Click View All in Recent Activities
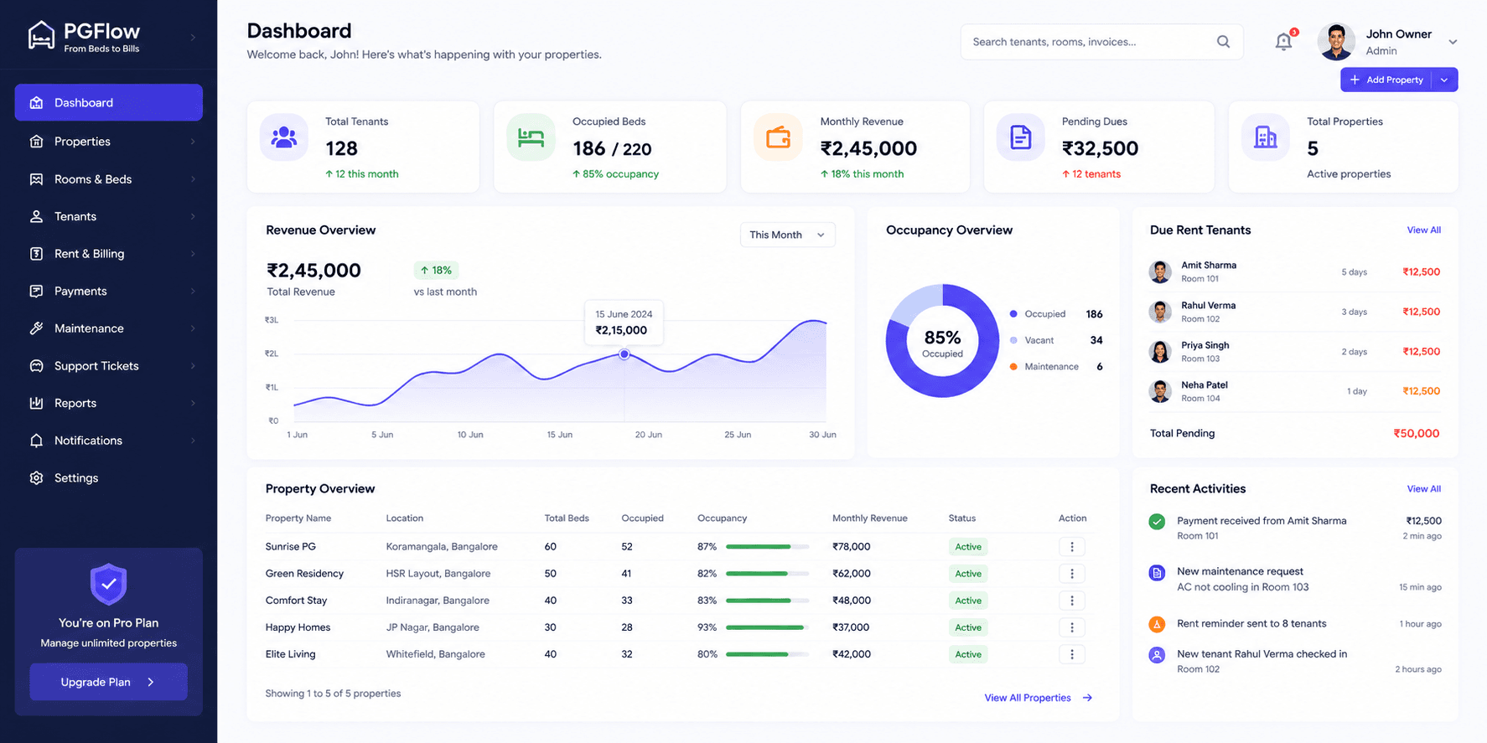The width and height of the screenshot is (1487, 743). click(x=1423, y=489)
